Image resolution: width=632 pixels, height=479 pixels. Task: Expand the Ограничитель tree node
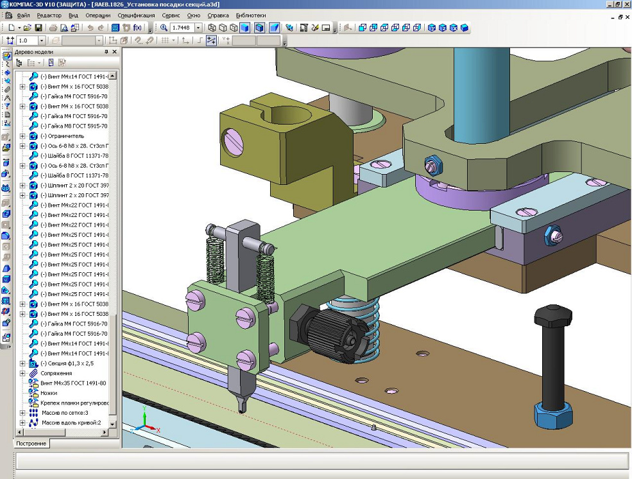click(23, 136)
